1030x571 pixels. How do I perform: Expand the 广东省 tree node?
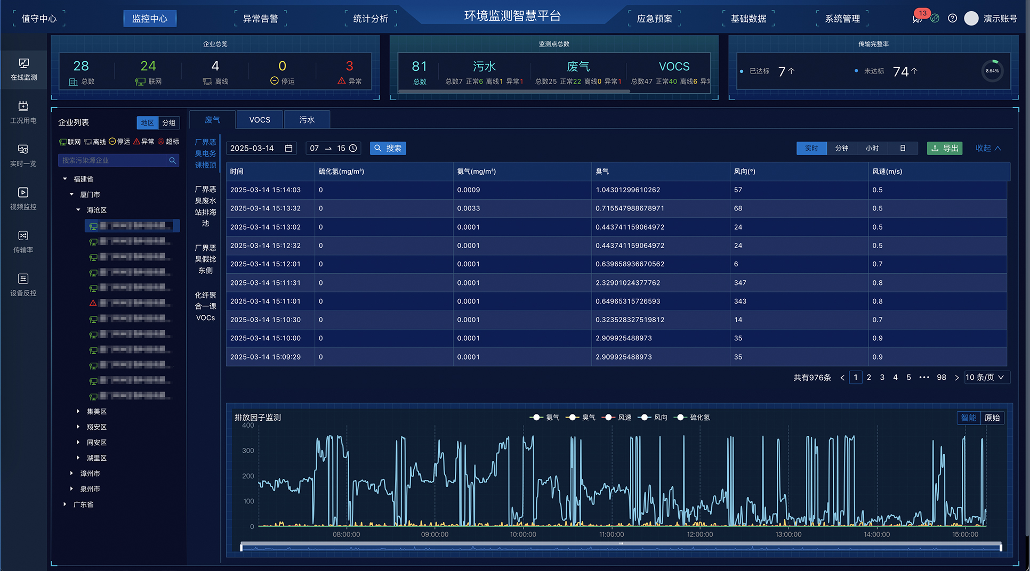coord(65,504)
